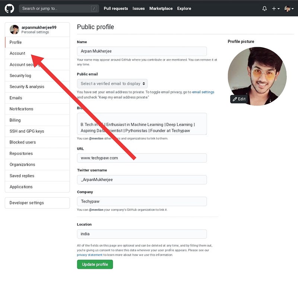
Task: Open the Public email dropdown
Action: click(x=112, y=84)
